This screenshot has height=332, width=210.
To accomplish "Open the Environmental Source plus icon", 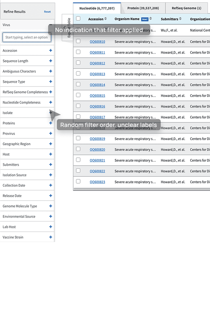I will 50,216.
